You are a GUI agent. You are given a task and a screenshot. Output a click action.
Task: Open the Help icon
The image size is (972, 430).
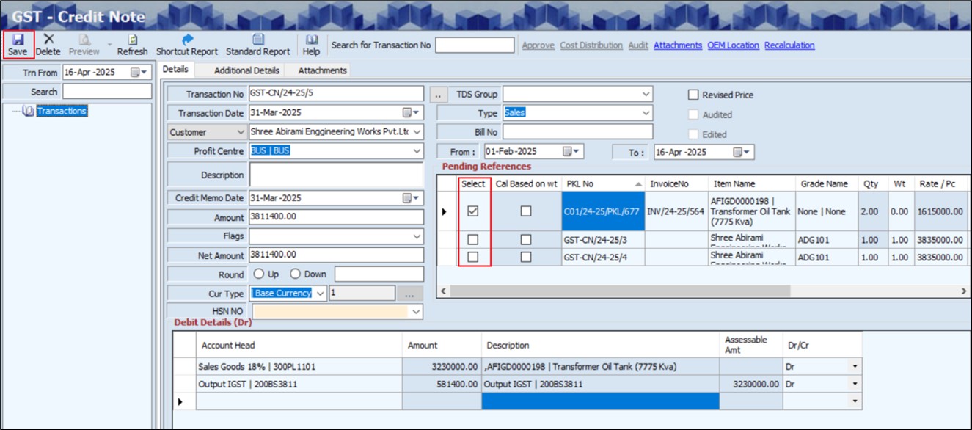[311, 45]
